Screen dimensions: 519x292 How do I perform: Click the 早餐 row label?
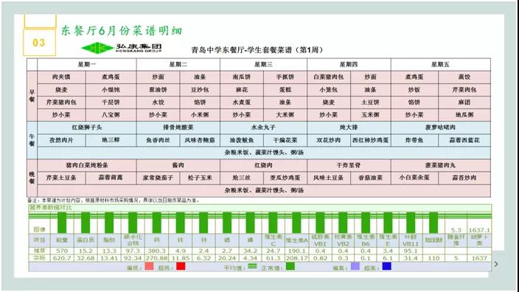pos(32,96)
